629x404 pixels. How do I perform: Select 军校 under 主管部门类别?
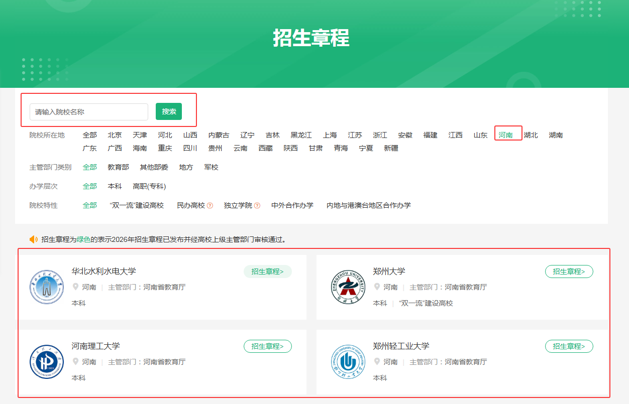tap(212, 167)
